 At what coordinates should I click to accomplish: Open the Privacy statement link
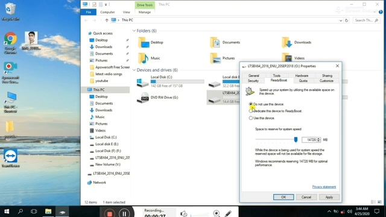point(324,187)
